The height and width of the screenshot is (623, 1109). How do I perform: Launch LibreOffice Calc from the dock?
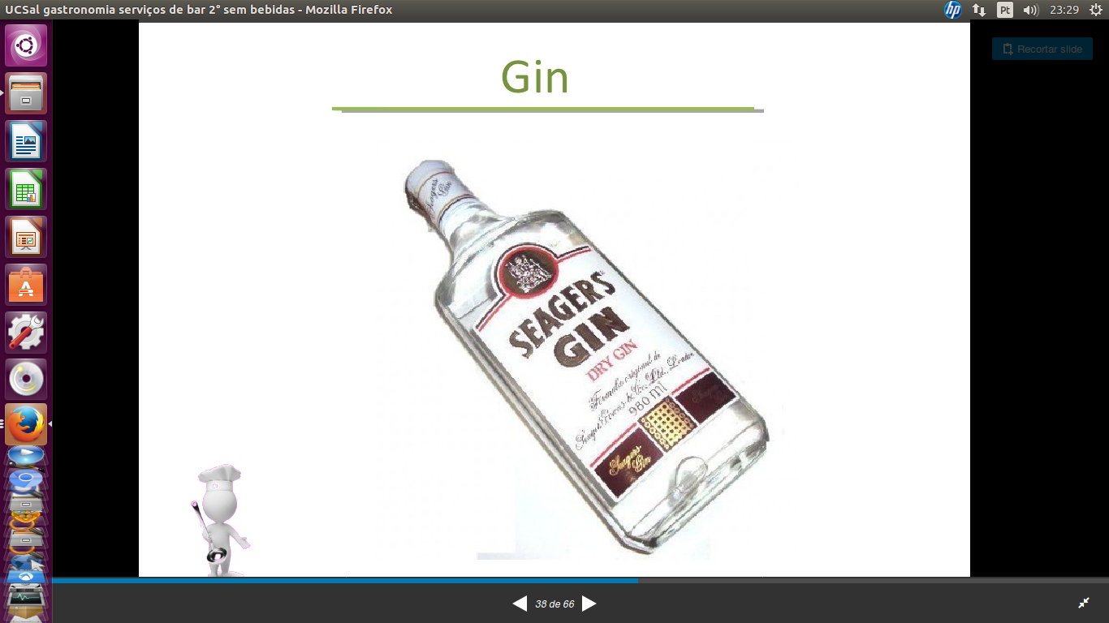(x=26, y=189)
